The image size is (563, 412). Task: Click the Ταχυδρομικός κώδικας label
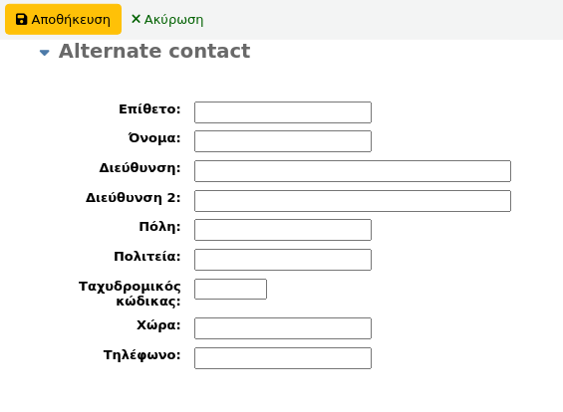pos(130,294)
